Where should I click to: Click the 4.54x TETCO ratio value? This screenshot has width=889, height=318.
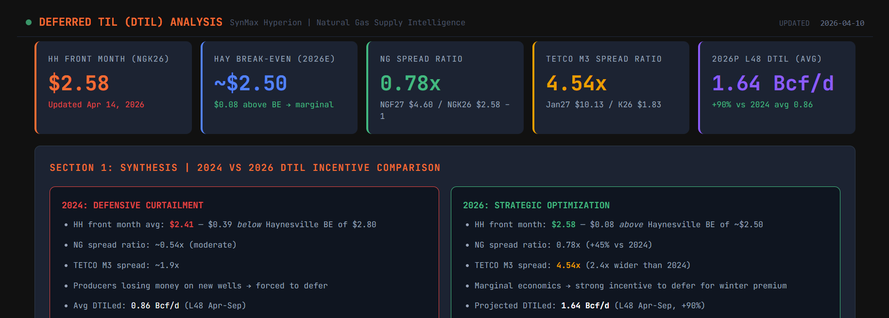[576, 84]
